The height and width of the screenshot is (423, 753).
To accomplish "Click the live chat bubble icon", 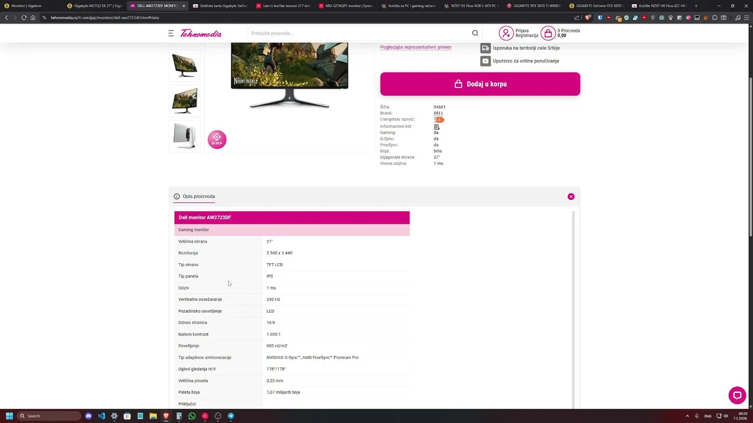I will point(737,395).
